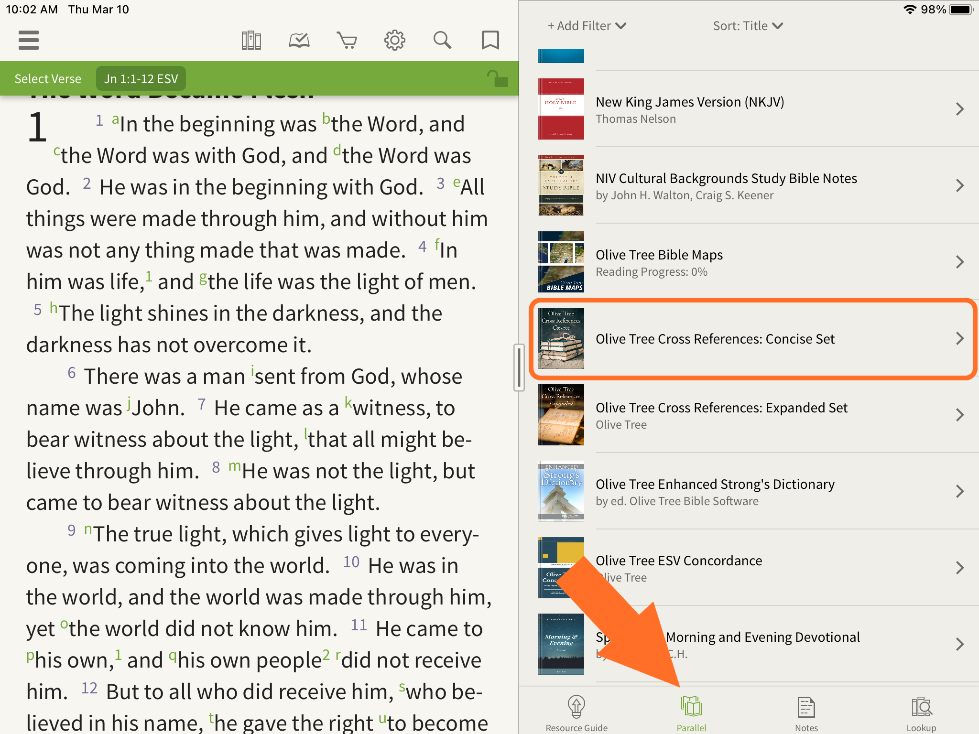View current passage Jn 1:1-12 ESV
This screenshot has height=734, width=979.
point(140,78)
